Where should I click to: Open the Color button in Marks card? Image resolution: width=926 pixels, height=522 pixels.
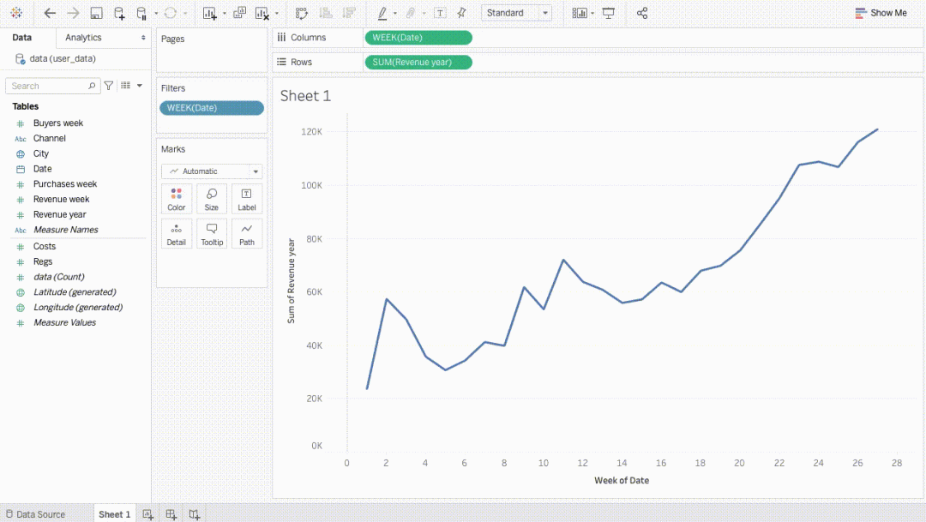click(177, 199)
